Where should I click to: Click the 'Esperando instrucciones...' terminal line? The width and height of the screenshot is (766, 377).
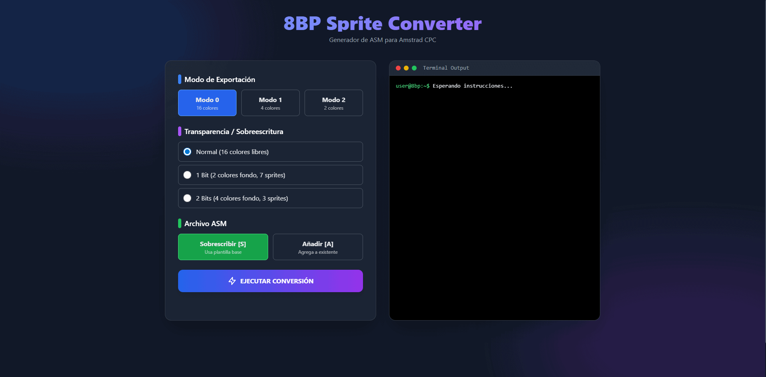[x=472, y=86]
